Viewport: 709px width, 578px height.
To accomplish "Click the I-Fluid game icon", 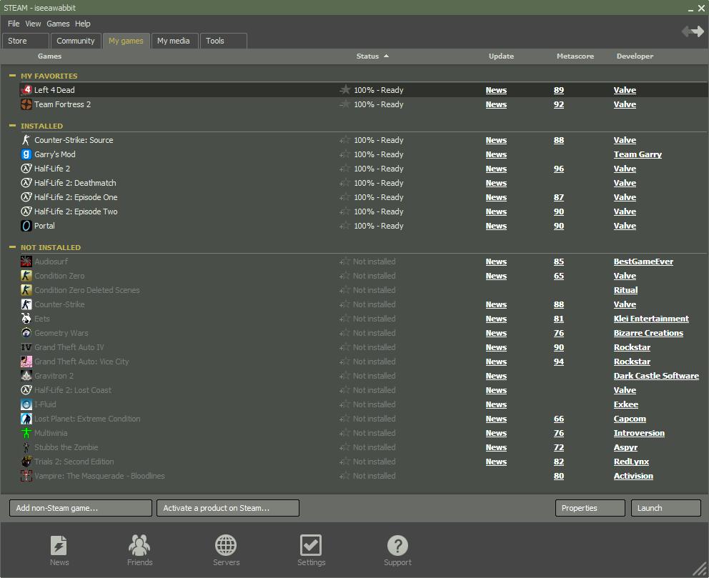I will click(x=26, y=404).
